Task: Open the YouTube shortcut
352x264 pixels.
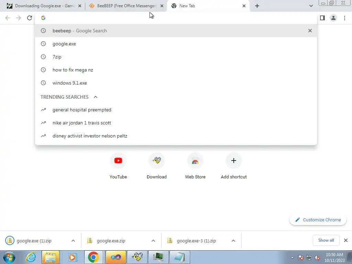Action: 118,166
